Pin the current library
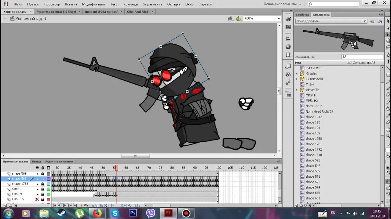The height and width of the screenshot is (219, 391). [372, 21]
